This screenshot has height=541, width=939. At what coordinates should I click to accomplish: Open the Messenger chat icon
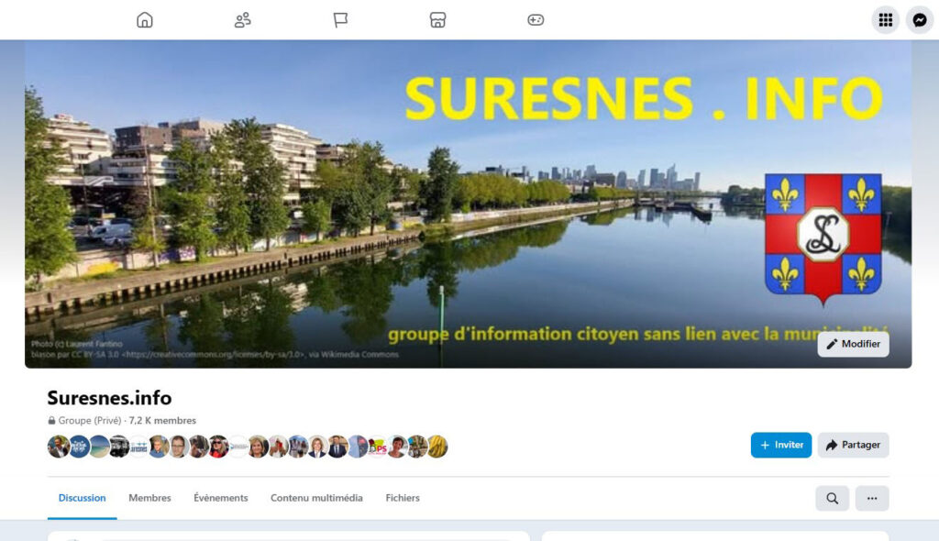pyautogui.click(x=919, y=20)
